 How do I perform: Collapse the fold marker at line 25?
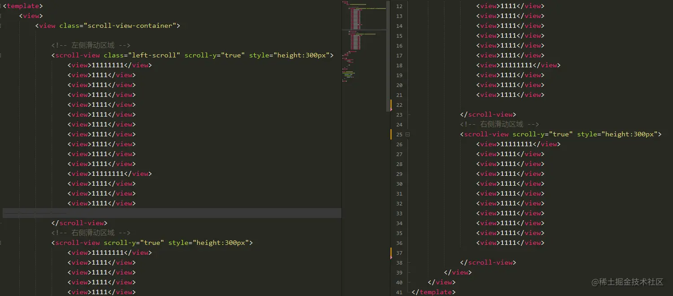pyautogui.click(x=407, y=134)
